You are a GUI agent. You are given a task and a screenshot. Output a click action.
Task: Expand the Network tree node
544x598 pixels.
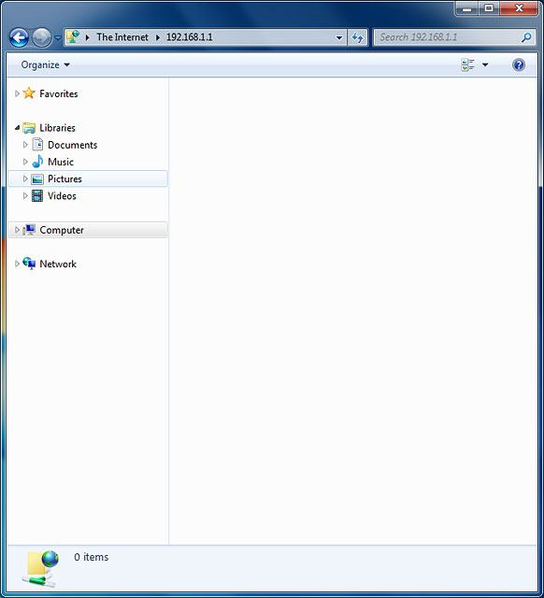(17, 263)
